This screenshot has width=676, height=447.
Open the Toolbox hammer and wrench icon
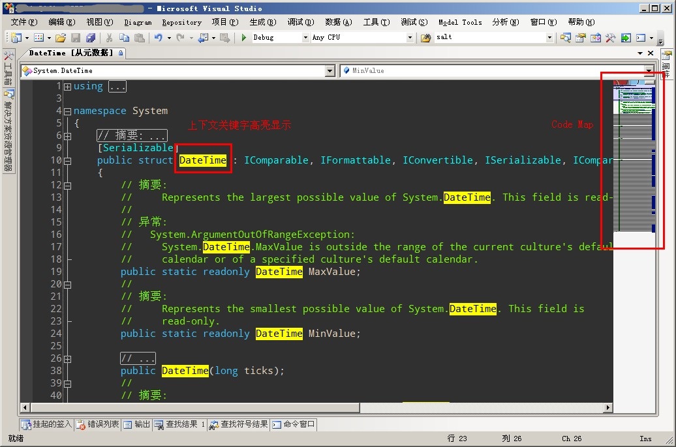point(611,38)
